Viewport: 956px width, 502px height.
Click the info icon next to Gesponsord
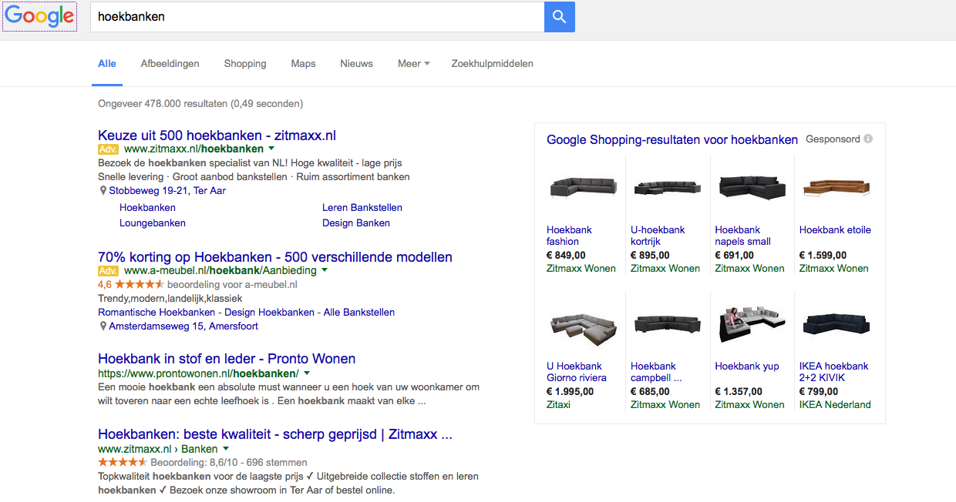pyautogui.click(x=868, y=139)
